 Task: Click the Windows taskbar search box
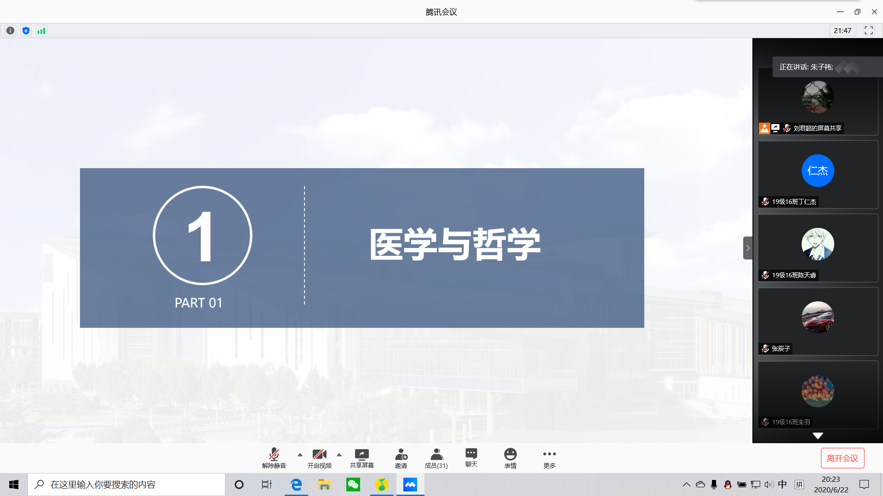tap(126, 485)
